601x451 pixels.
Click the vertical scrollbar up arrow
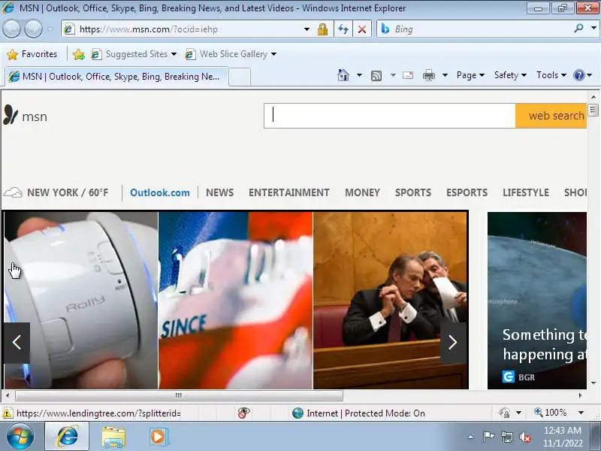(593, 97)
